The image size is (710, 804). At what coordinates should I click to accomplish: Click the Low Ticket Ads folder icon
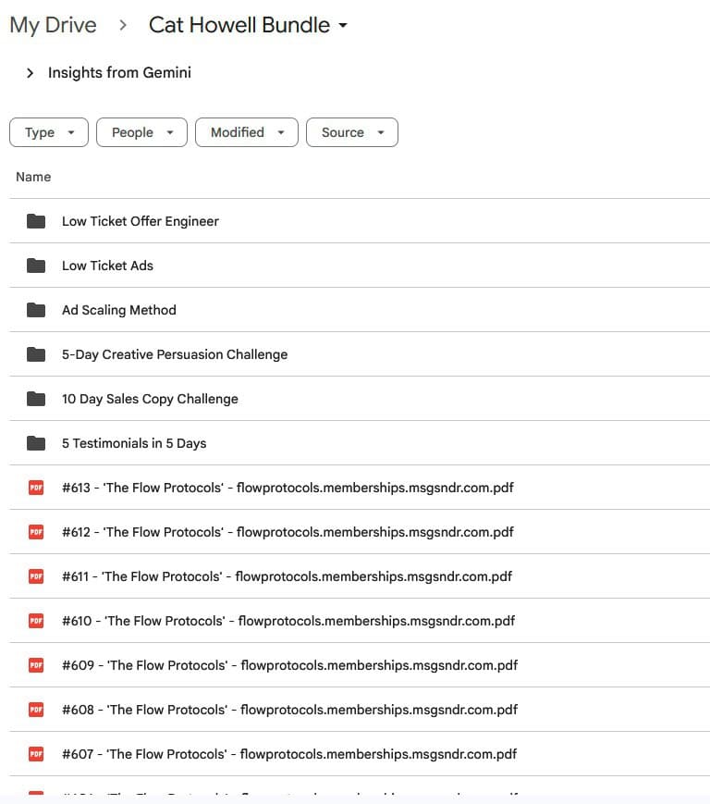click(x=36, y=266)
